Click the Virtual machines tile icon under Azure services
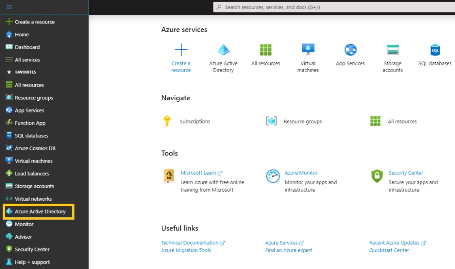Image resolution: width=455 pixels, height=269 pixels. pyautogui.click(x=308, y=49)
